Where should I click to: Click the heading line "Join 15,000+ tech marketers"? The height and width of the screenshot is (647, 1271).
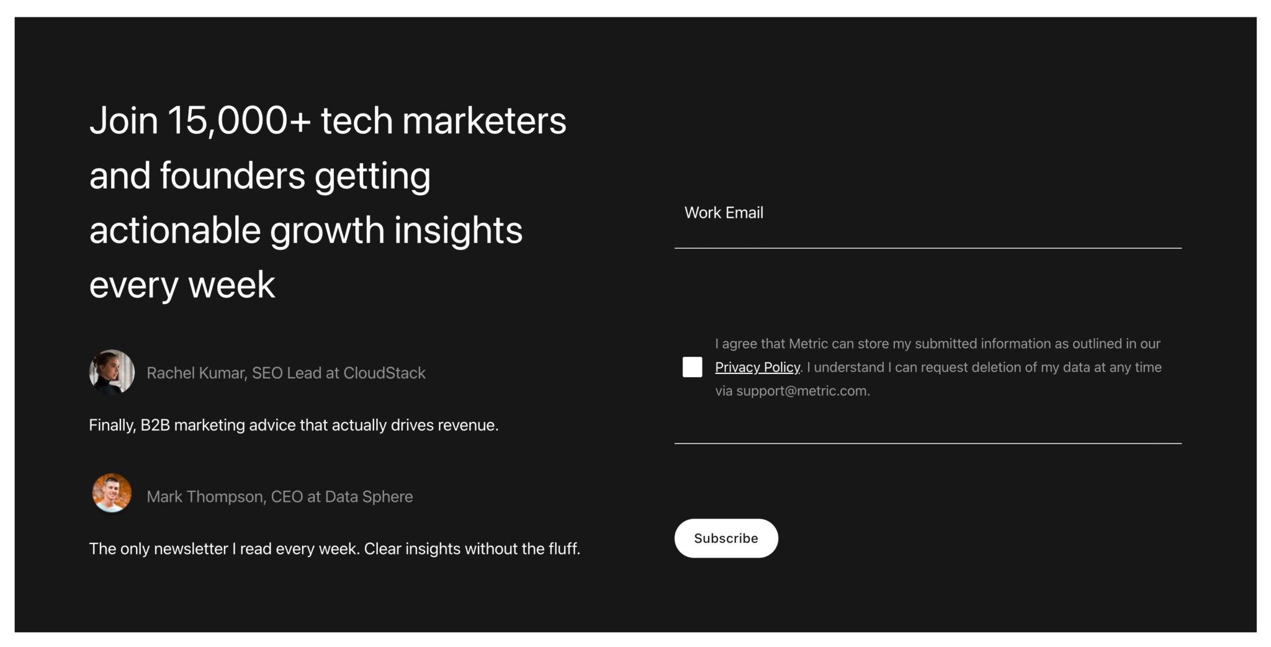click(328, 120)
